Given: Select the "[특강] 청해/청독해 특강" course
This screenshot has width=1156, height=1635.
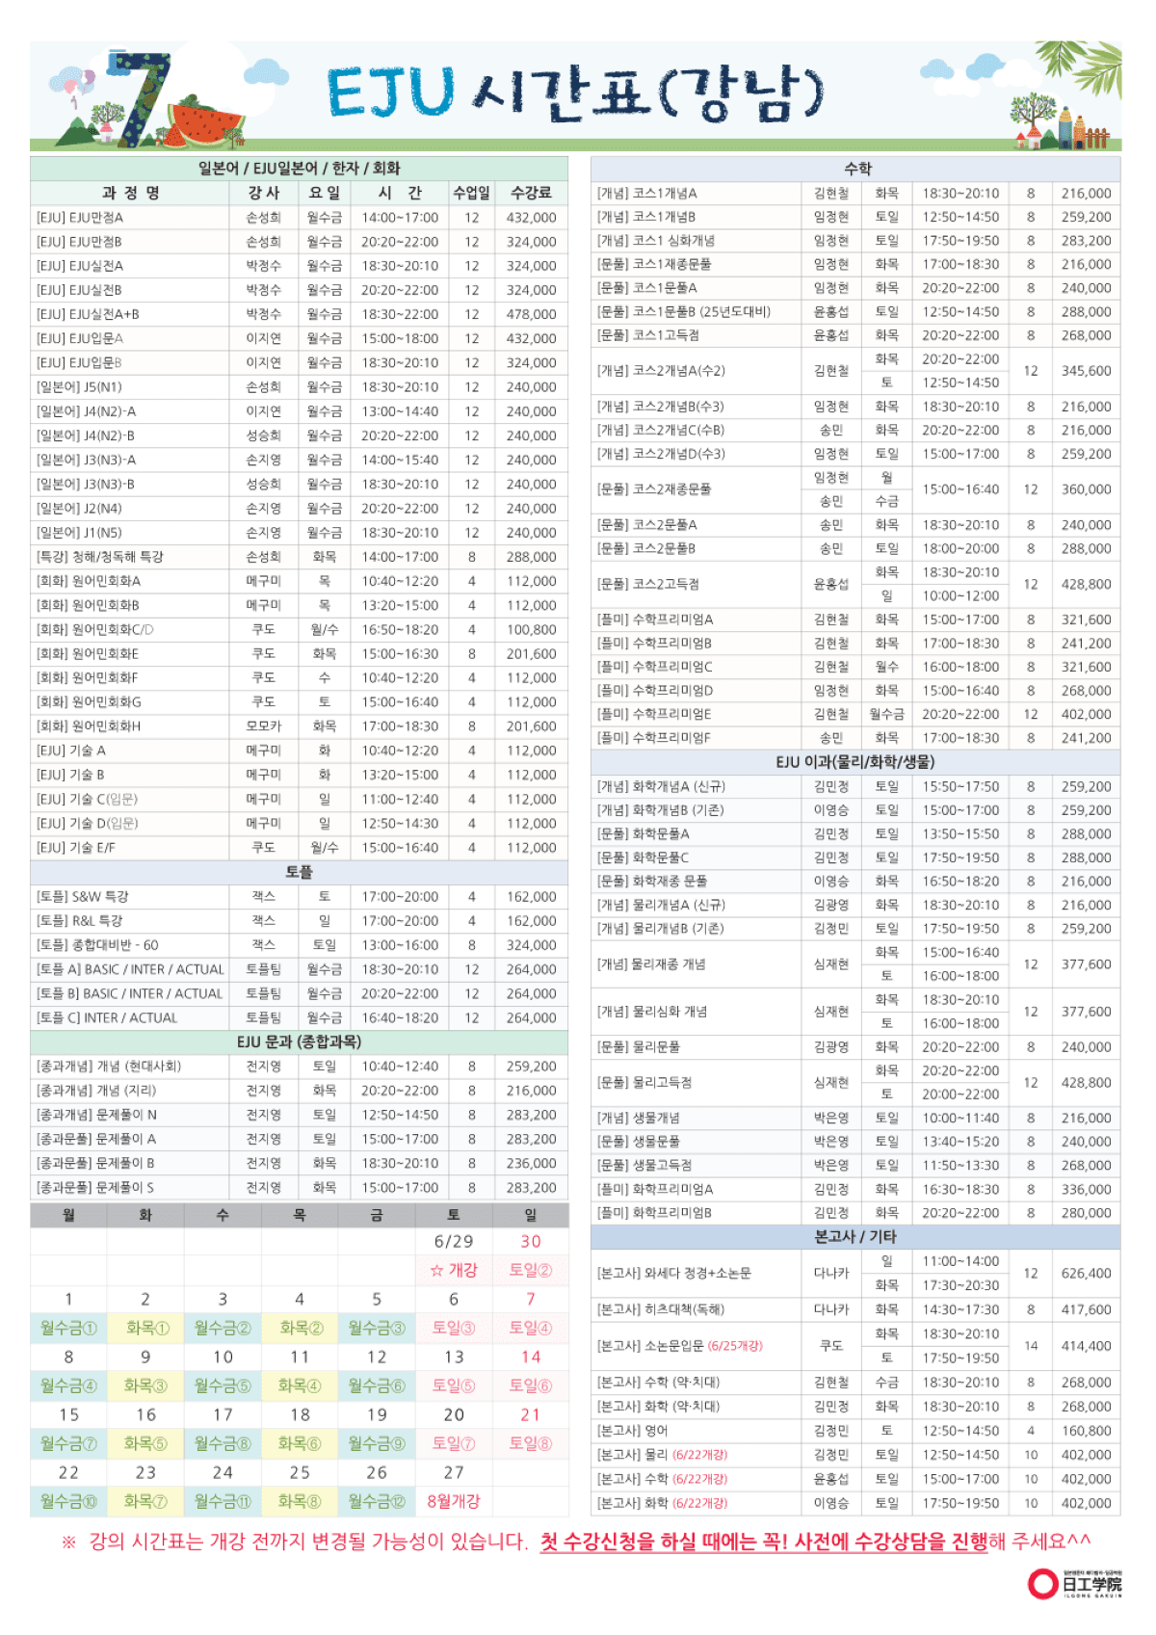Looking at the screenshot, I should tap(99, 557).
